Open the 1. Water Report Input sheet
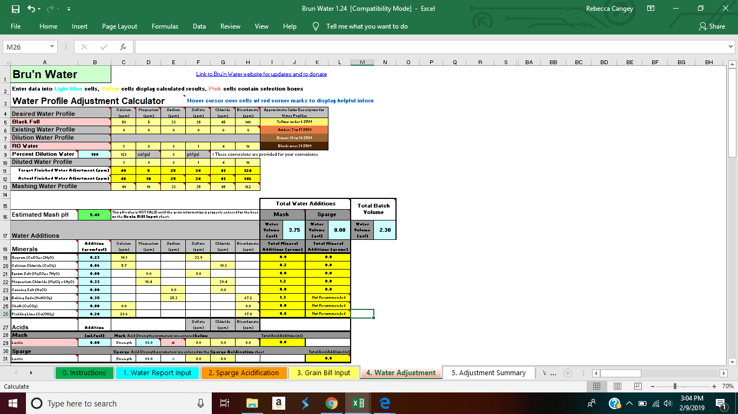The width and height of the screenshot is (738, 414). pyautogui.click(x=157, y=372)
